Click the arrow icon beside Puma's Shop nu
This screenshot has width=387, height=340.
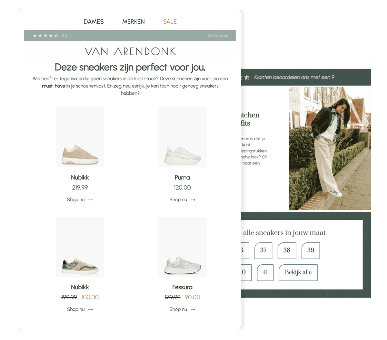pyautogui.click(x=193, y=200)
